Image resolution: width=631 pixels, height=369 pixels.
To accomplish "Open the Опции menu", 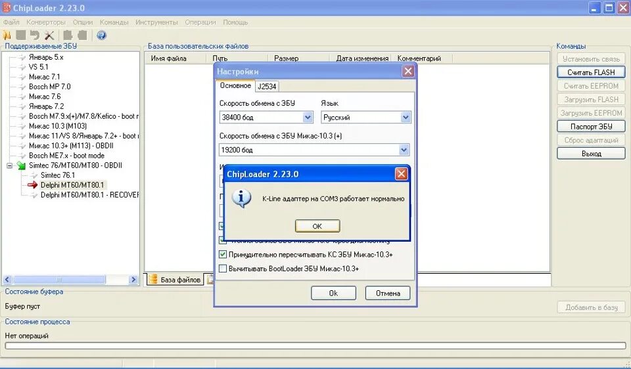I will pyautogui.click(x=83, y=22).
